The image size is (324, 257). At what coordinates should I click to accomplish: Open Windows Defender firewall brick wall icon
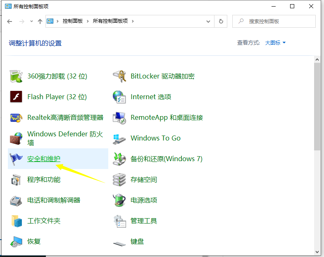pyautogui.click(x=16, y=138)
